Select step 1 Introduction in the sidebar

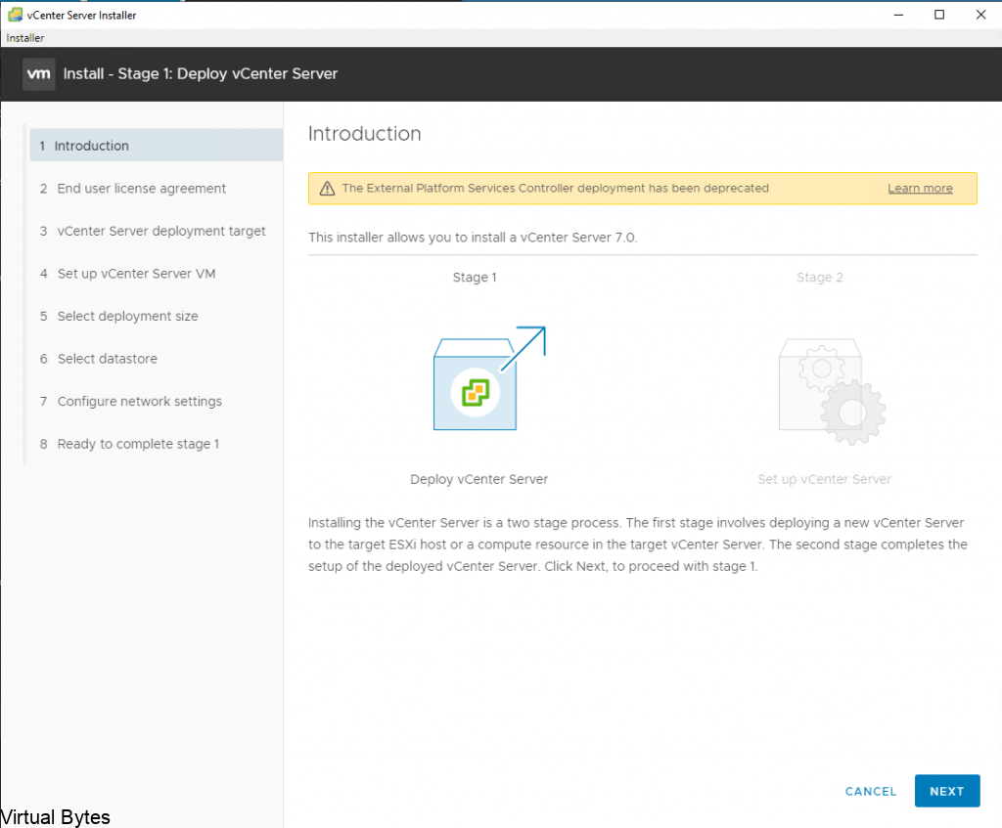point(157,146)
